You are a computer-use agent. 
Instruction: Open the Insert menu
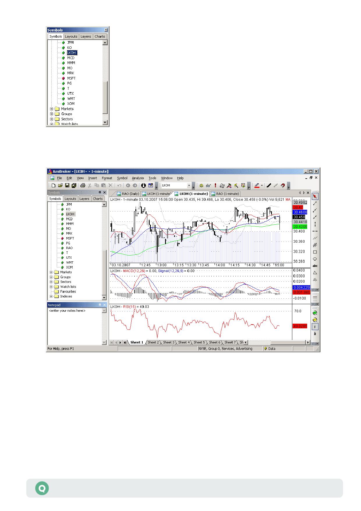pos(93,178)
